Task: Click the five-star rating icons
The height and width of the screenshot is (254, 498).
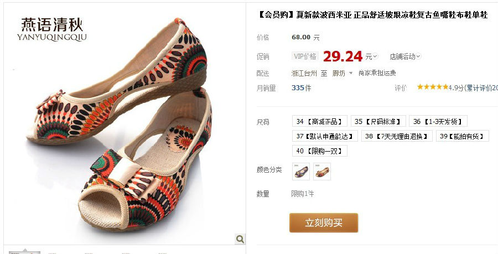Action: (432, 87)
